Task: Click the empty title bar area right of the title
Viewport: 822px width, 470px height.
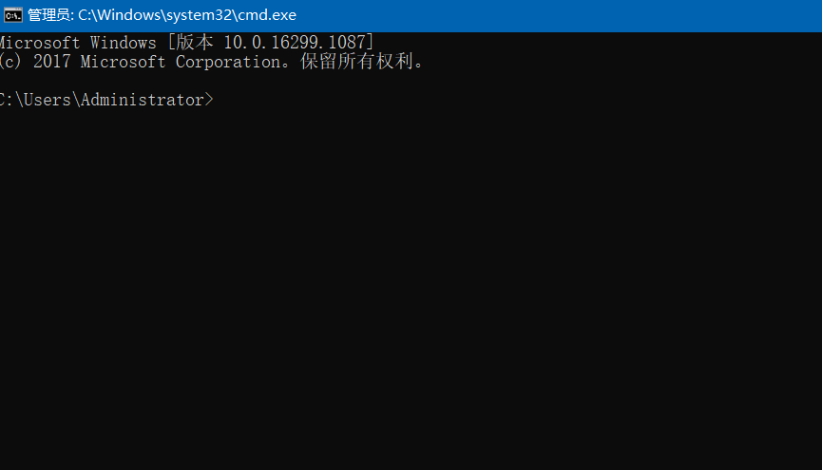Action: pyautogui.click(x=551, y=15)
